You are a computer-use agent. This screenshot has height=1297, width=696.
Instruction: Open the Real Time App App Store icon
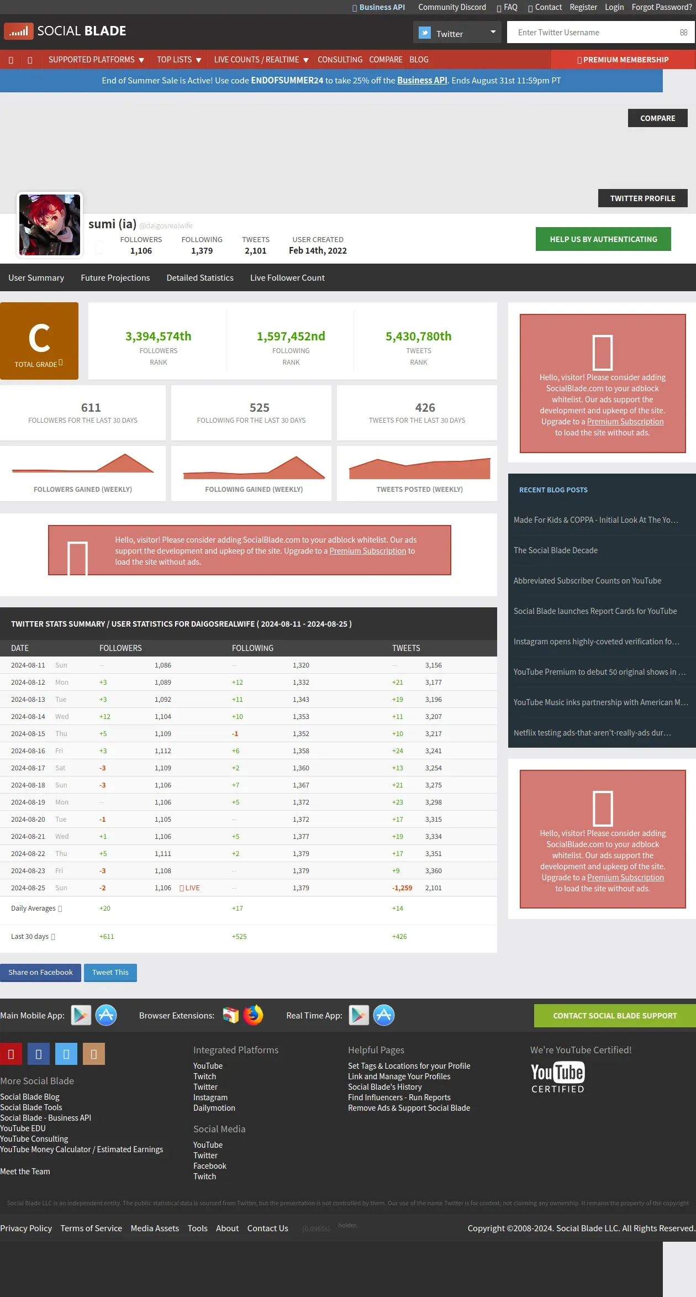tap(384, 1015)
